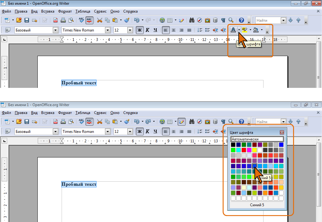322x222 pixels.
Task: Open Find & Replace binoculars in lower window
Action: (192, 122)
